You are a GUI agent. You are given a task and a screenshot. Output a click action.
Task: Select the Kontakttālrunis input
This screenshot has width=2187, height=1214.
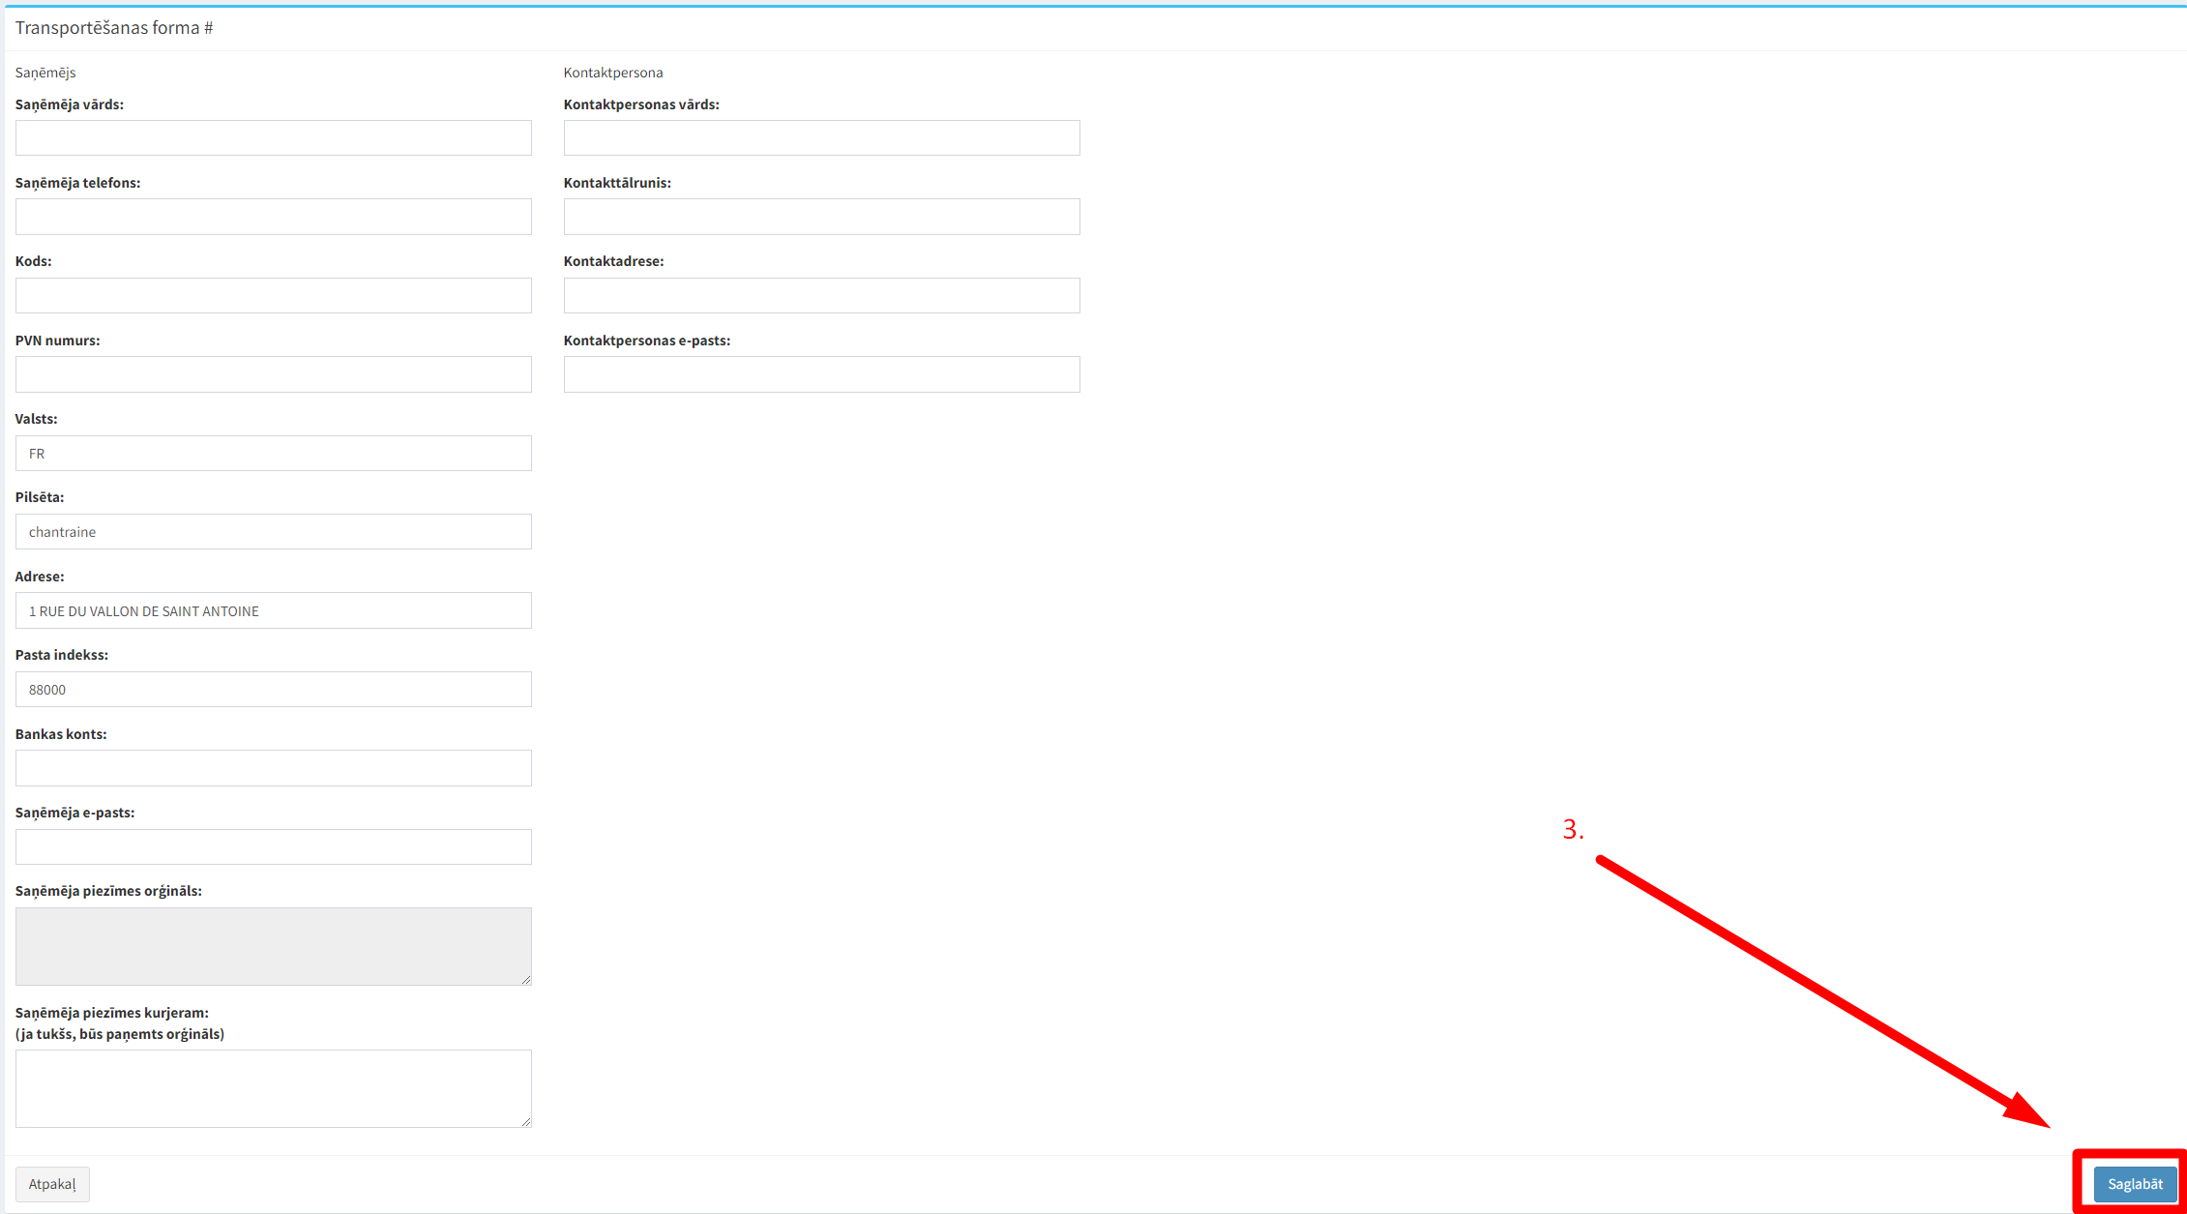click(821, 217)
